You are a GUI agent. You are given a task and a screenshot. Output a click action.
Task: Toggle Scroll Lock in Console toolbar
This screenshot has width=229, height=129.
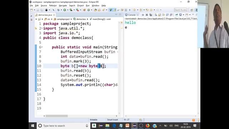coord(160,15)
